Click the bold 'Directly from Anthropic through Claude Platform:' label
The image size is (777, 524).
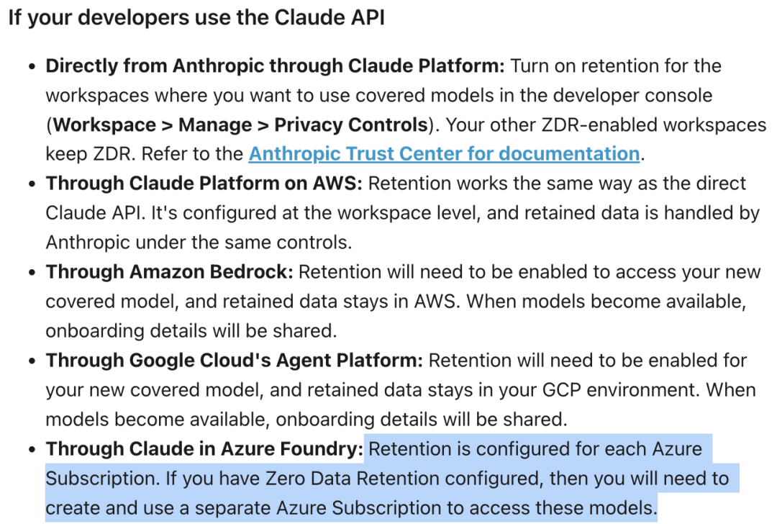pos(275,65)
